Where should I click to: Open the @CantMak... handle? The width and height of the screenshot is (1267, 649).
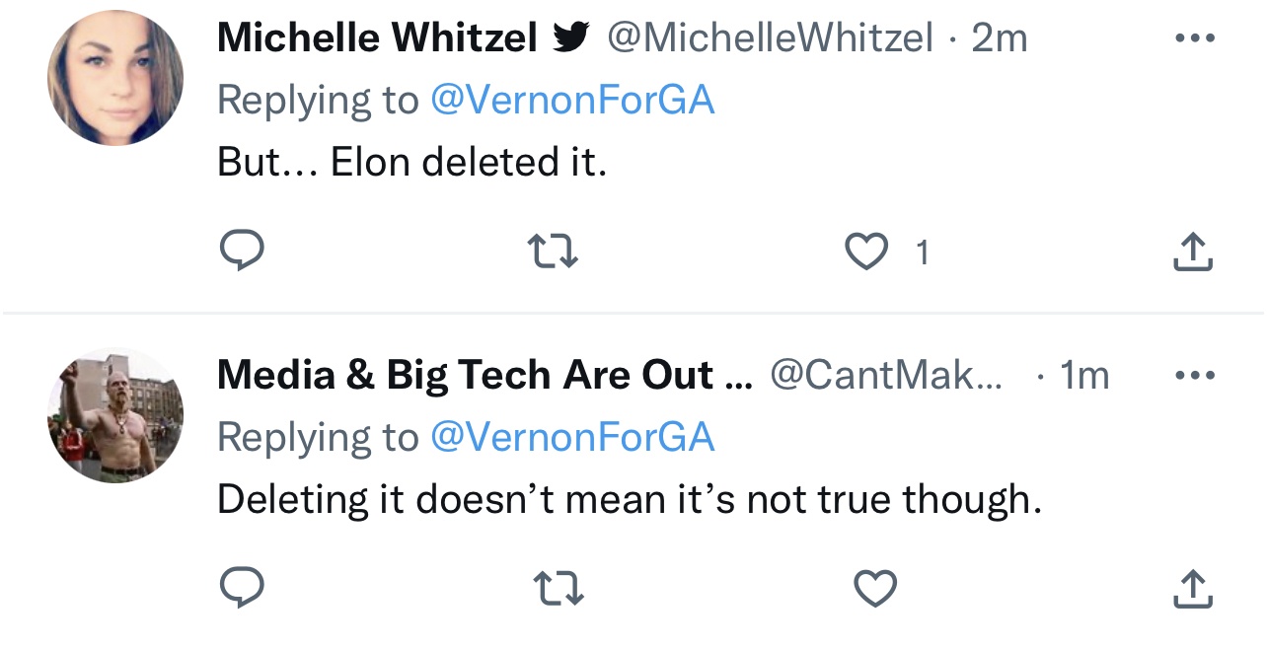[x=885, y=376]
